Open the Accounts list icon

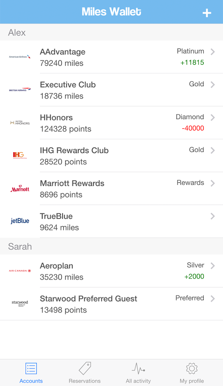click(31, 368)
